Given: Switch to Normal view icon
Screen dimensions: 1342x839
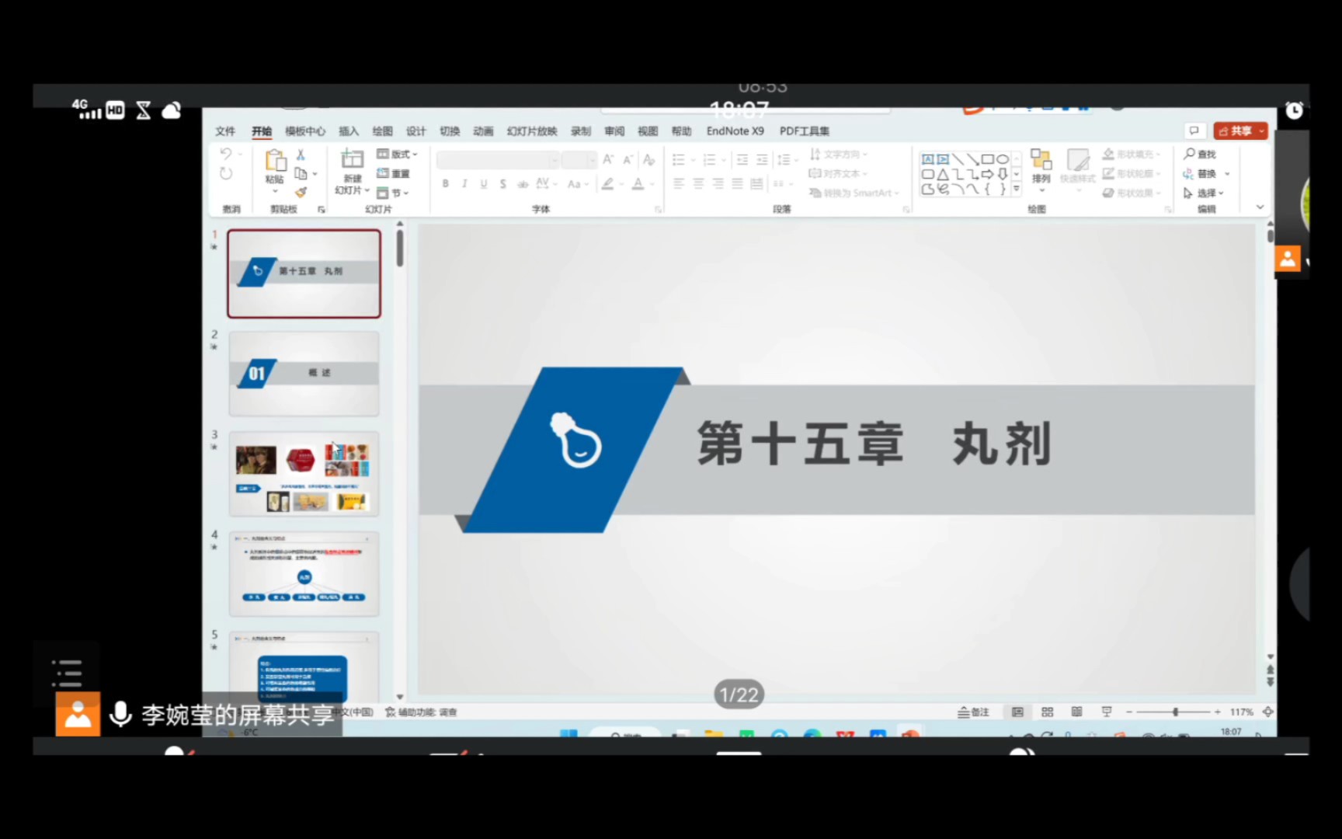Looking at the screenshot, I should (x=1017, y=712).
